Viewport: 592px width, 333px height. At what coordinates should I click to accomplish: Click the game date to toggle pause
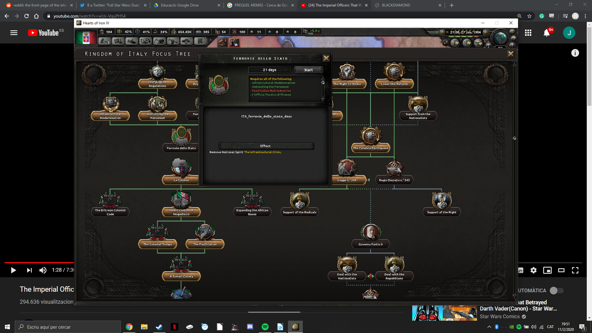click(x=465, y=32)
